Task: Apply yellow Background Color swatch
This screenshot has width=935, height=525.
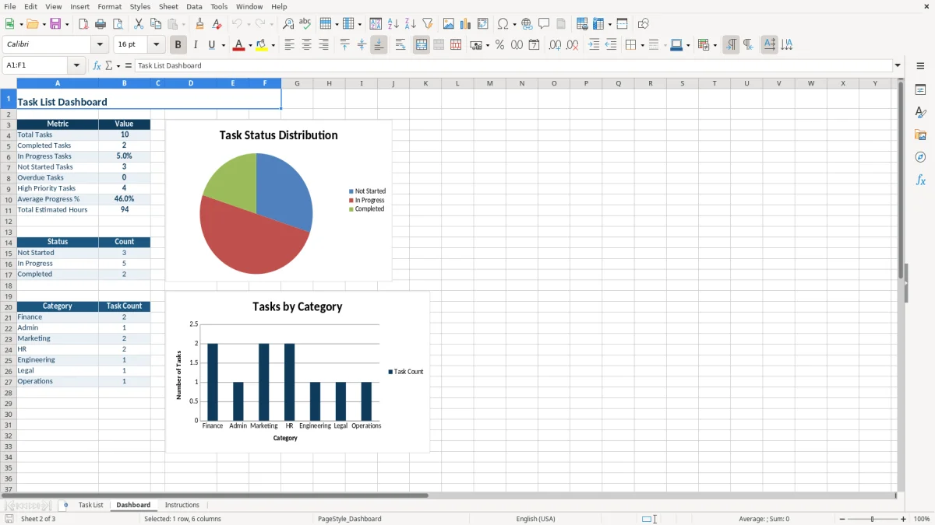Action: click(263, 45)
